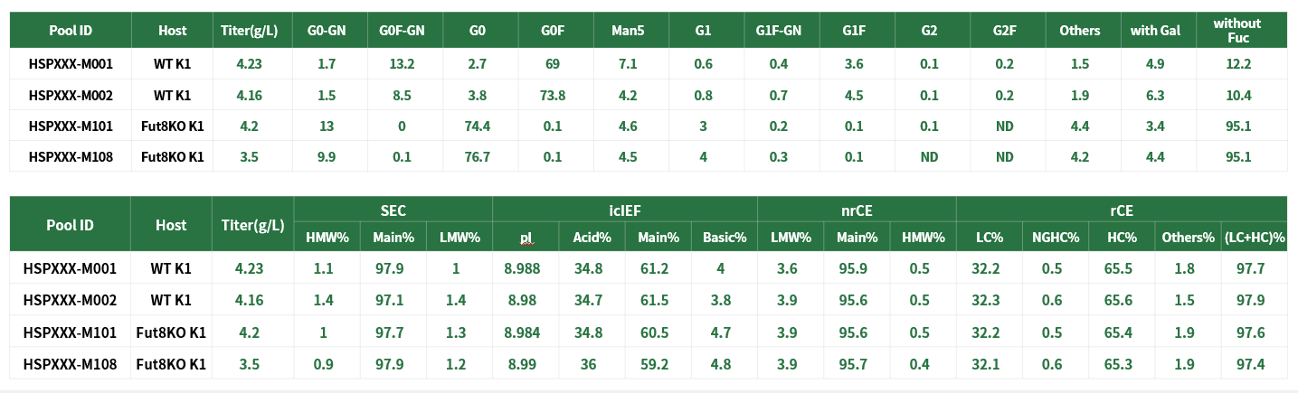Select the nrCE group header
The width and height of the screenshot is (1298, 393).
click(856, 211)
